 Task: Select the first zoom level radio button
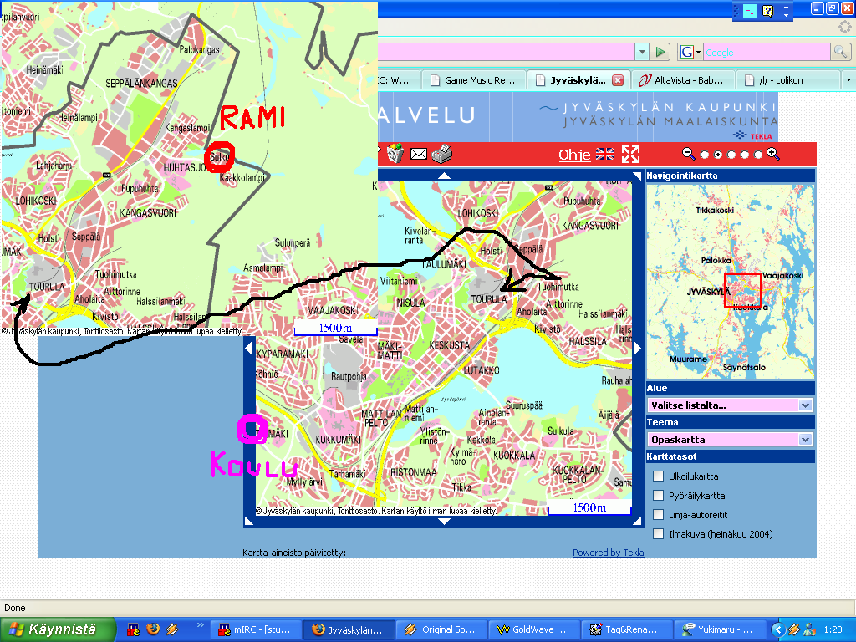[x=705, y=155]
